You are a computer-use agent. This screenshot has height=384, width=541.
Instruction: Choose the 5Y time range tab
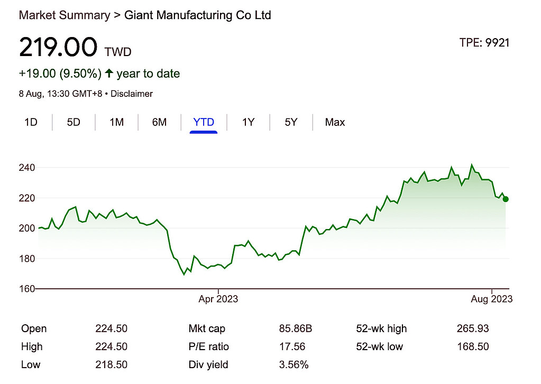[291, 122]
